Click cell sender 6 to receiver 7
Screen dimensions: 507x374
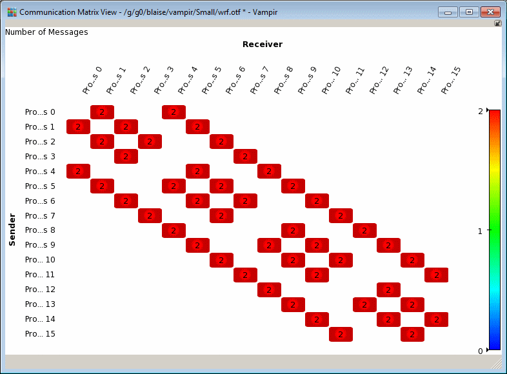(245, 201)
